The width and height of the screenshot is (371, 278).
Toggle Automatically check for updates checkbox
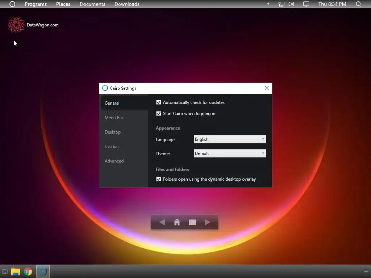[x=159, y=102]
